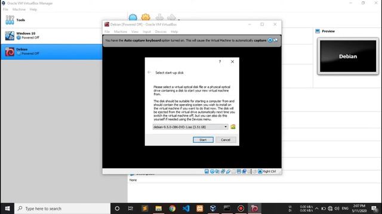The height and width of the screenshot is (214, 382).
Task: Open File menu in VirtualBox Manager
Action: [x=5, y=10]
